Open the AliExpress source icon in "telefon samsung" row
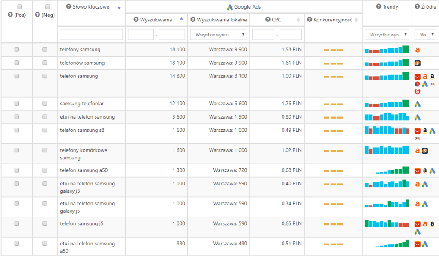Screen dimensions: 439x256 click(418, 77)
